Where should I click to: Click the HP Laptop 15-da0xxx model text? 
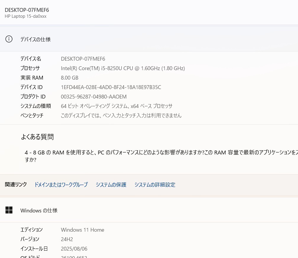[25, 16]
